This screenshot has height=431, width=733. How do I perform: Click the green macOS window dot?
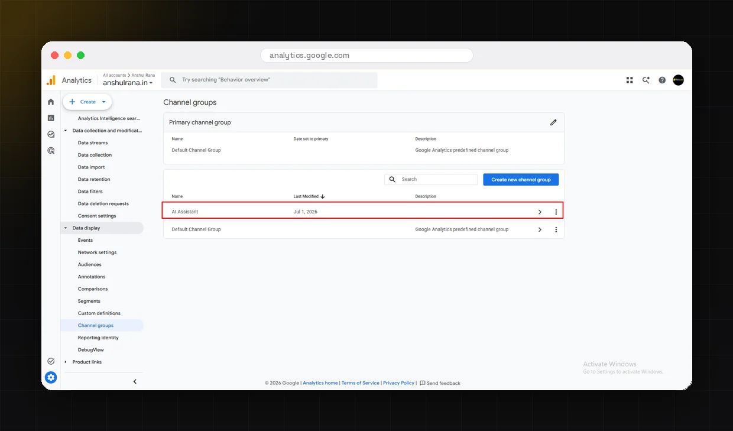pyautogui.click(x=80, y=56)
